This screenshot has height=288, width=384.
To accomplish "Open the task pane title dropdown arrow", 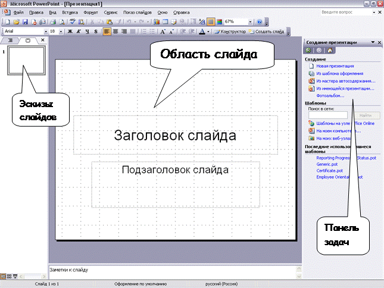I will click(x=373, y=42).
